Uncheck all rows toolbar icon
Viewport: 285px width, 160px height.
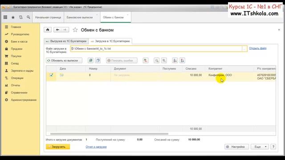pos(98,60)
